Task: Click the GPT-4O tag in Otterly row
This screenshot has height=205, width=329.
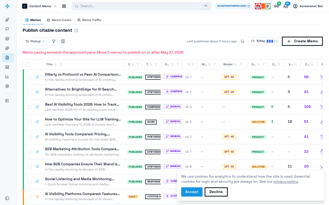Action: [229, 77]
